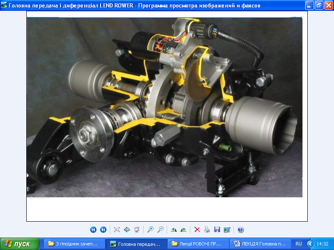Rotate image clockwise
Viewport: 334px width, 250px height.
pos(174,230)
